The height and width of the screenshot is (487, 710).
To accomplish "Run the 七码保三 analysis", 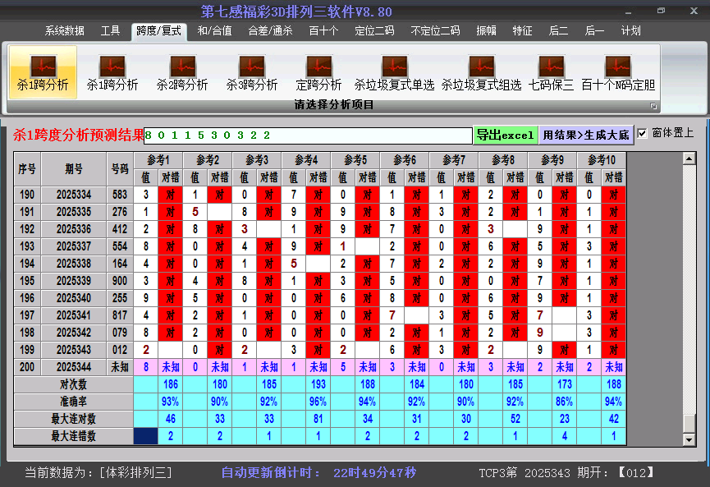I will point(551,72).
